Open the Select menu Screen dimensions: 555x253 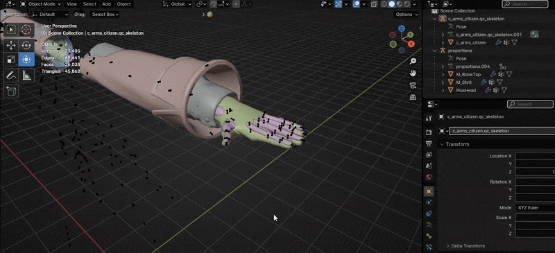pos(89,4)
